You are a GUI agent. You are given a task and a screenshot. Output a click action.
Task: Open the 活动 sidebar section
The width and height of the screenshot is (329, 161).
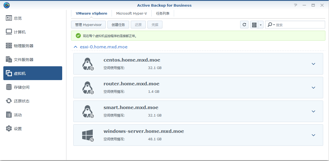tap(33, 115)
